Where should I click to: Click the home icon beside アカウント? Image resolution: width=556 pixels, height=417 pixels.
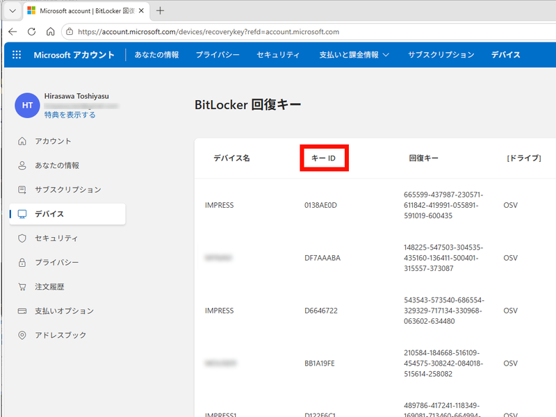[x=22, y=141]
